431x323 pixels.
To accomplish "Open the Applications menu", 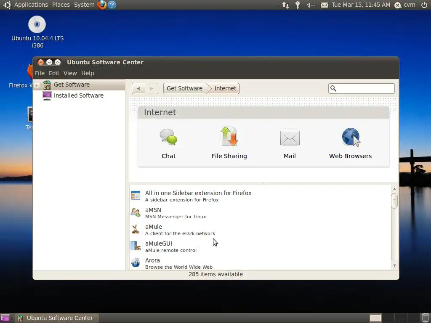I will pyautogui.click(x=31, y=5).
